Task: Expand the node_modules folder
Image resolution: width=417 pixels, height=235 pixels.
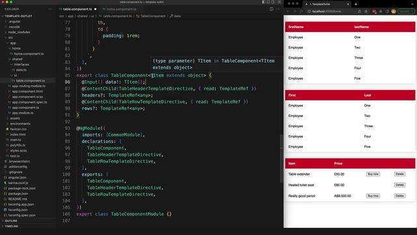Action: (x=19, y=32)
